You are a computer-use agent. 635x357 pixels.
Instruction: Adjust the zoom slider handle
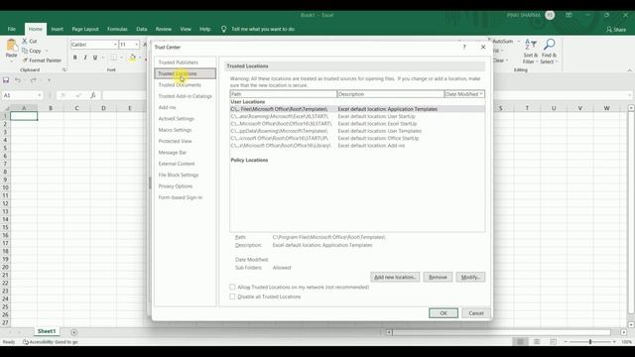(590, 342)
